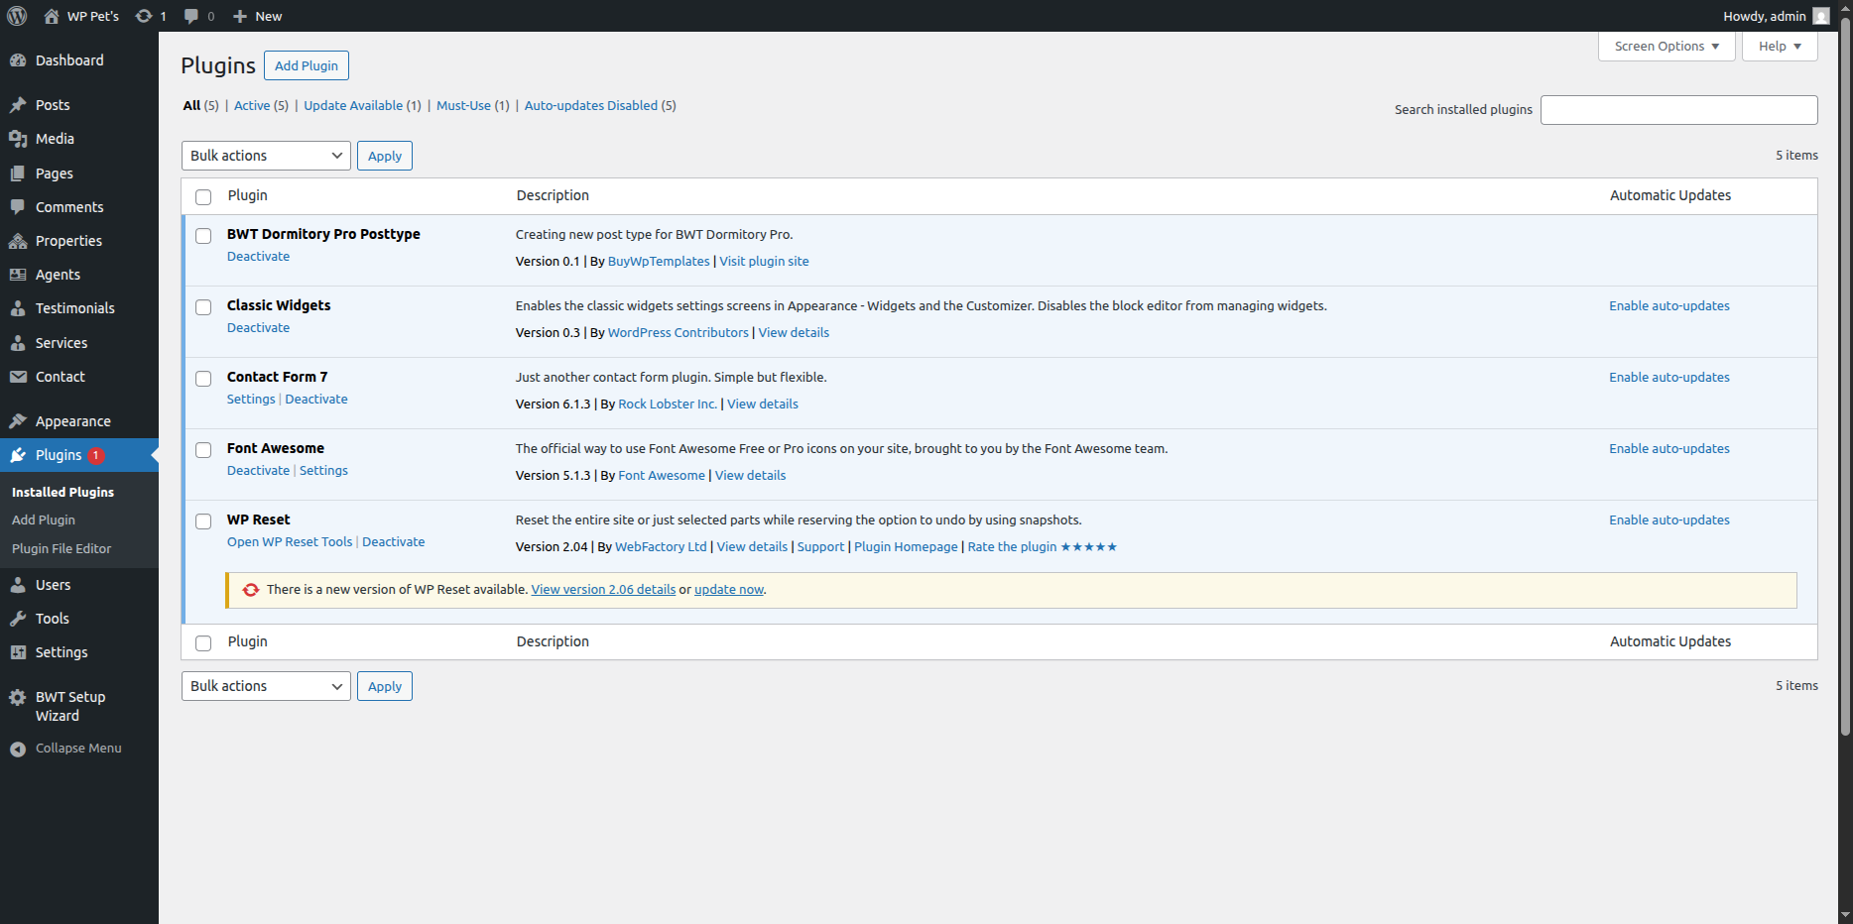Click the Posts pushpin icon

18,105
